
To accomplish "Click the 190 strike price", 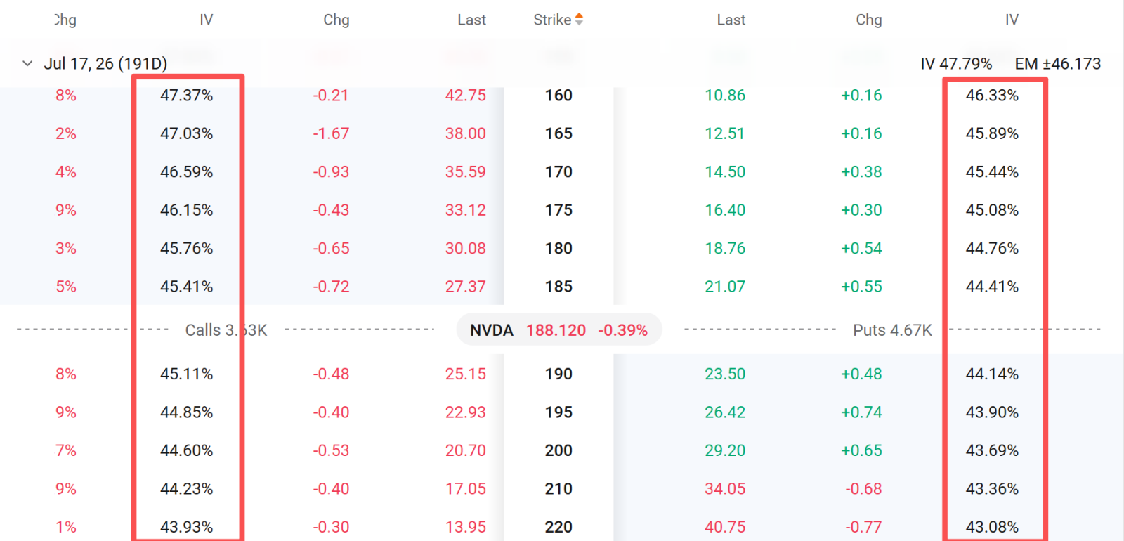I will [x=558, y=374].
